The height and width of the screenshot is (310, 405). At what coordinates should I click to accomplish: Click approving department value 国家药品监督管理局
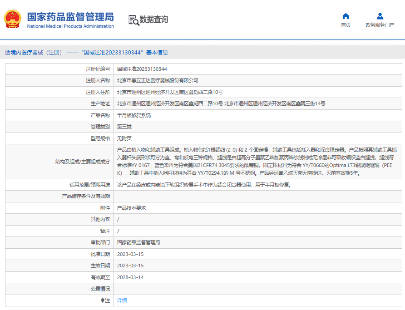138,242
